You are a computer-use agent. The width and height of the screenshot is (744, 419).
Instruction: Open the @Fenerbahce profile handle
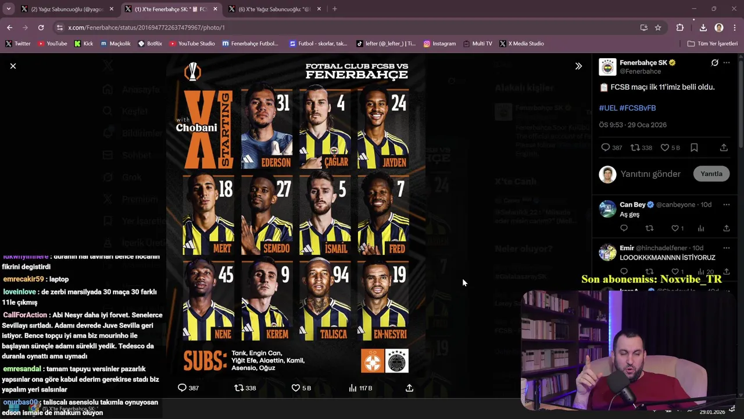pos(640,71)
